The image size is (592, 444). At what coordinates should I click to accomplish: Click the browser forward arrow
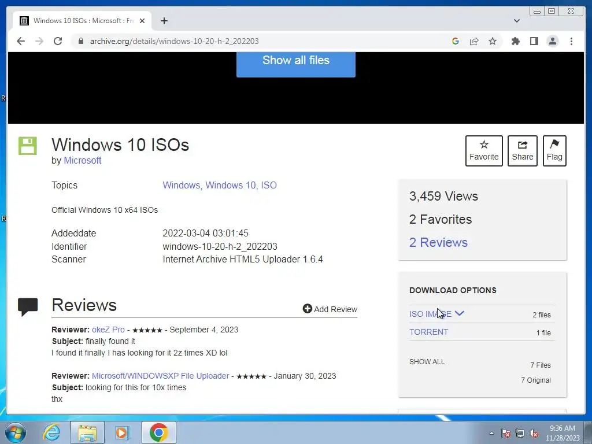click(x=39, y=41)
